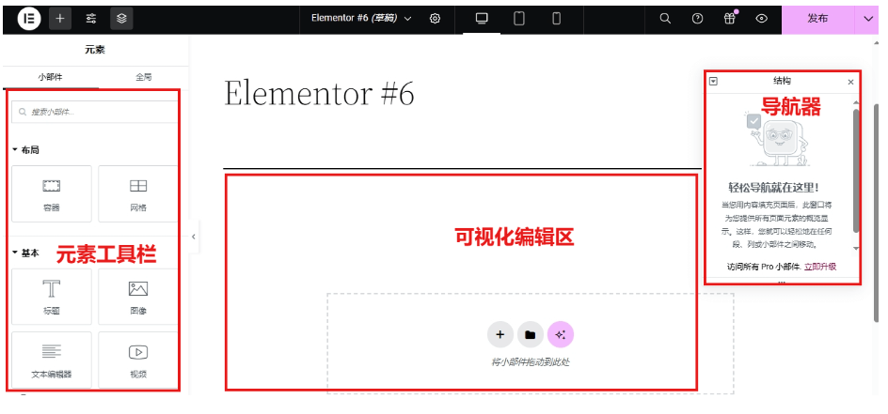
Task: Switch to tablet preview mode
Action: click(518, 19)
